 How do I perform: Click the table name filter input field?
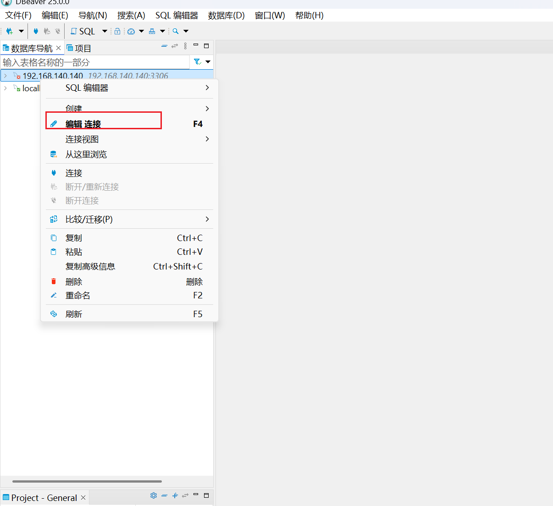pyautogui.click(x=95, y=62)
